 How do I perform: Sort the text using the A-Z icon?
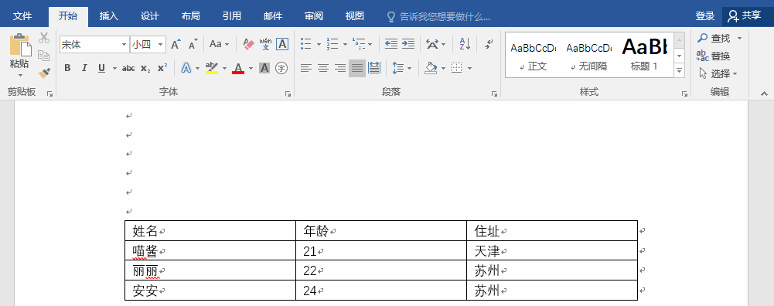(465, 44)
